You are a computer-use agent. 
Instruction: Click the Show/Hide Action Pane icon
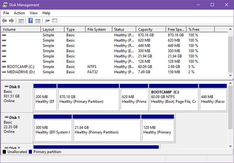tap(37, 21)
